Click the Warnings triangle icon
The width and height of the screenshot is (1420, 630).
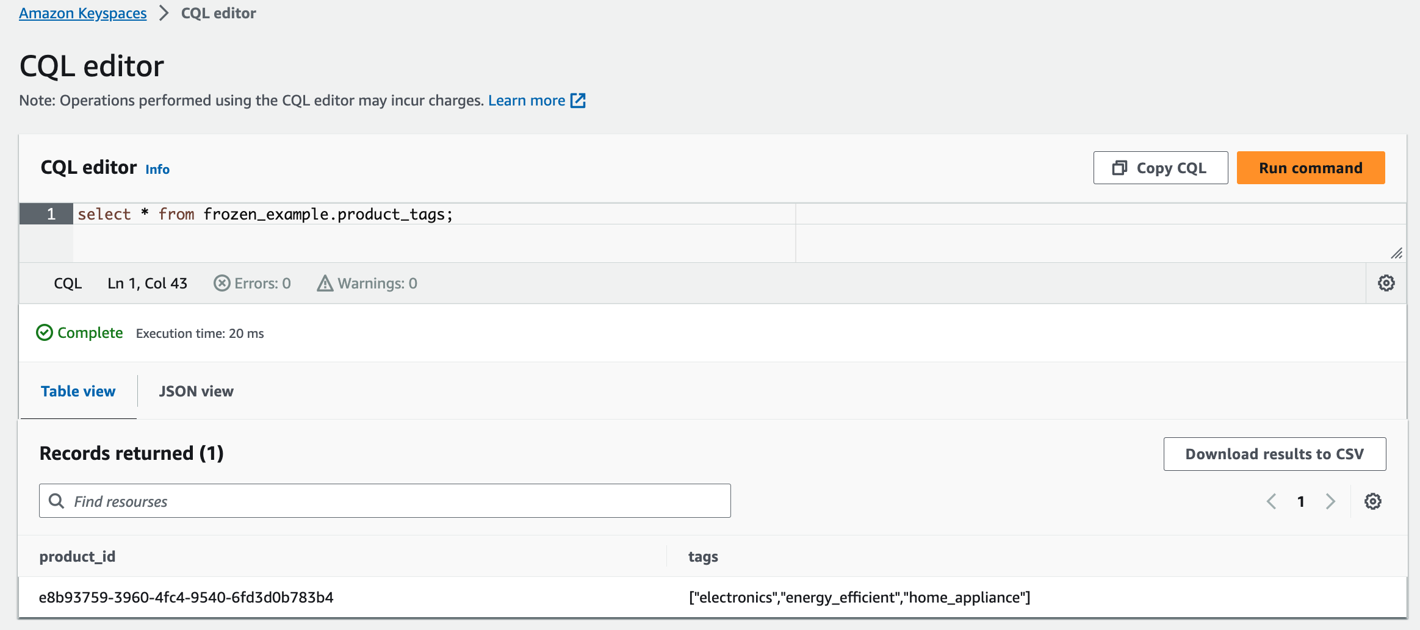click(x=325, y=283)
